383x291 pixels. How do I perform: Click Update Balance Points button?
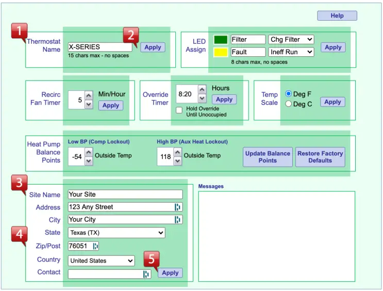[x=268, y=157]
